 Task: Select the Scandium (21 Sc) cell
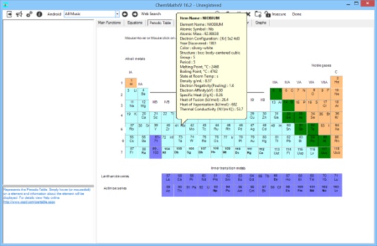(x=156, y=117)
